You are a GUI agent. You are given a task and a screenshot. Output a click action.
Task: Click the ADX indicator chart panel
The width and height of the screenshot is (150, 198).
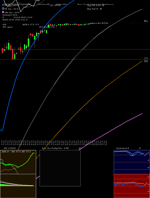(x=18, y=162)
